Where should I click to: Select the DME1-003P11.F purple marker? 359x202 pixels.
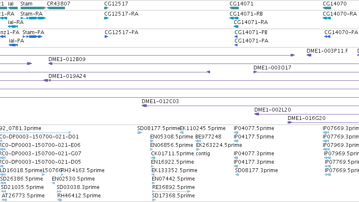pos(309,55)
